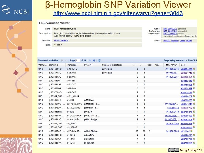Viewport: 204px width, 153px height.
Task: Open the rs63750720 link
Action: point(186,139)
